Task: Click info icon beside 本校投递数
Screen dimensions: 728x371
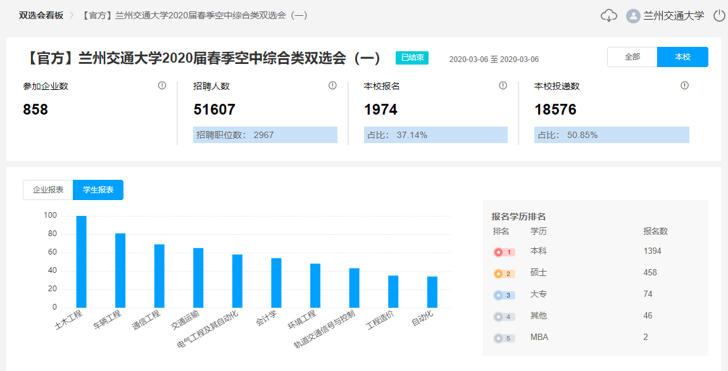Action: tap(684, 85)
